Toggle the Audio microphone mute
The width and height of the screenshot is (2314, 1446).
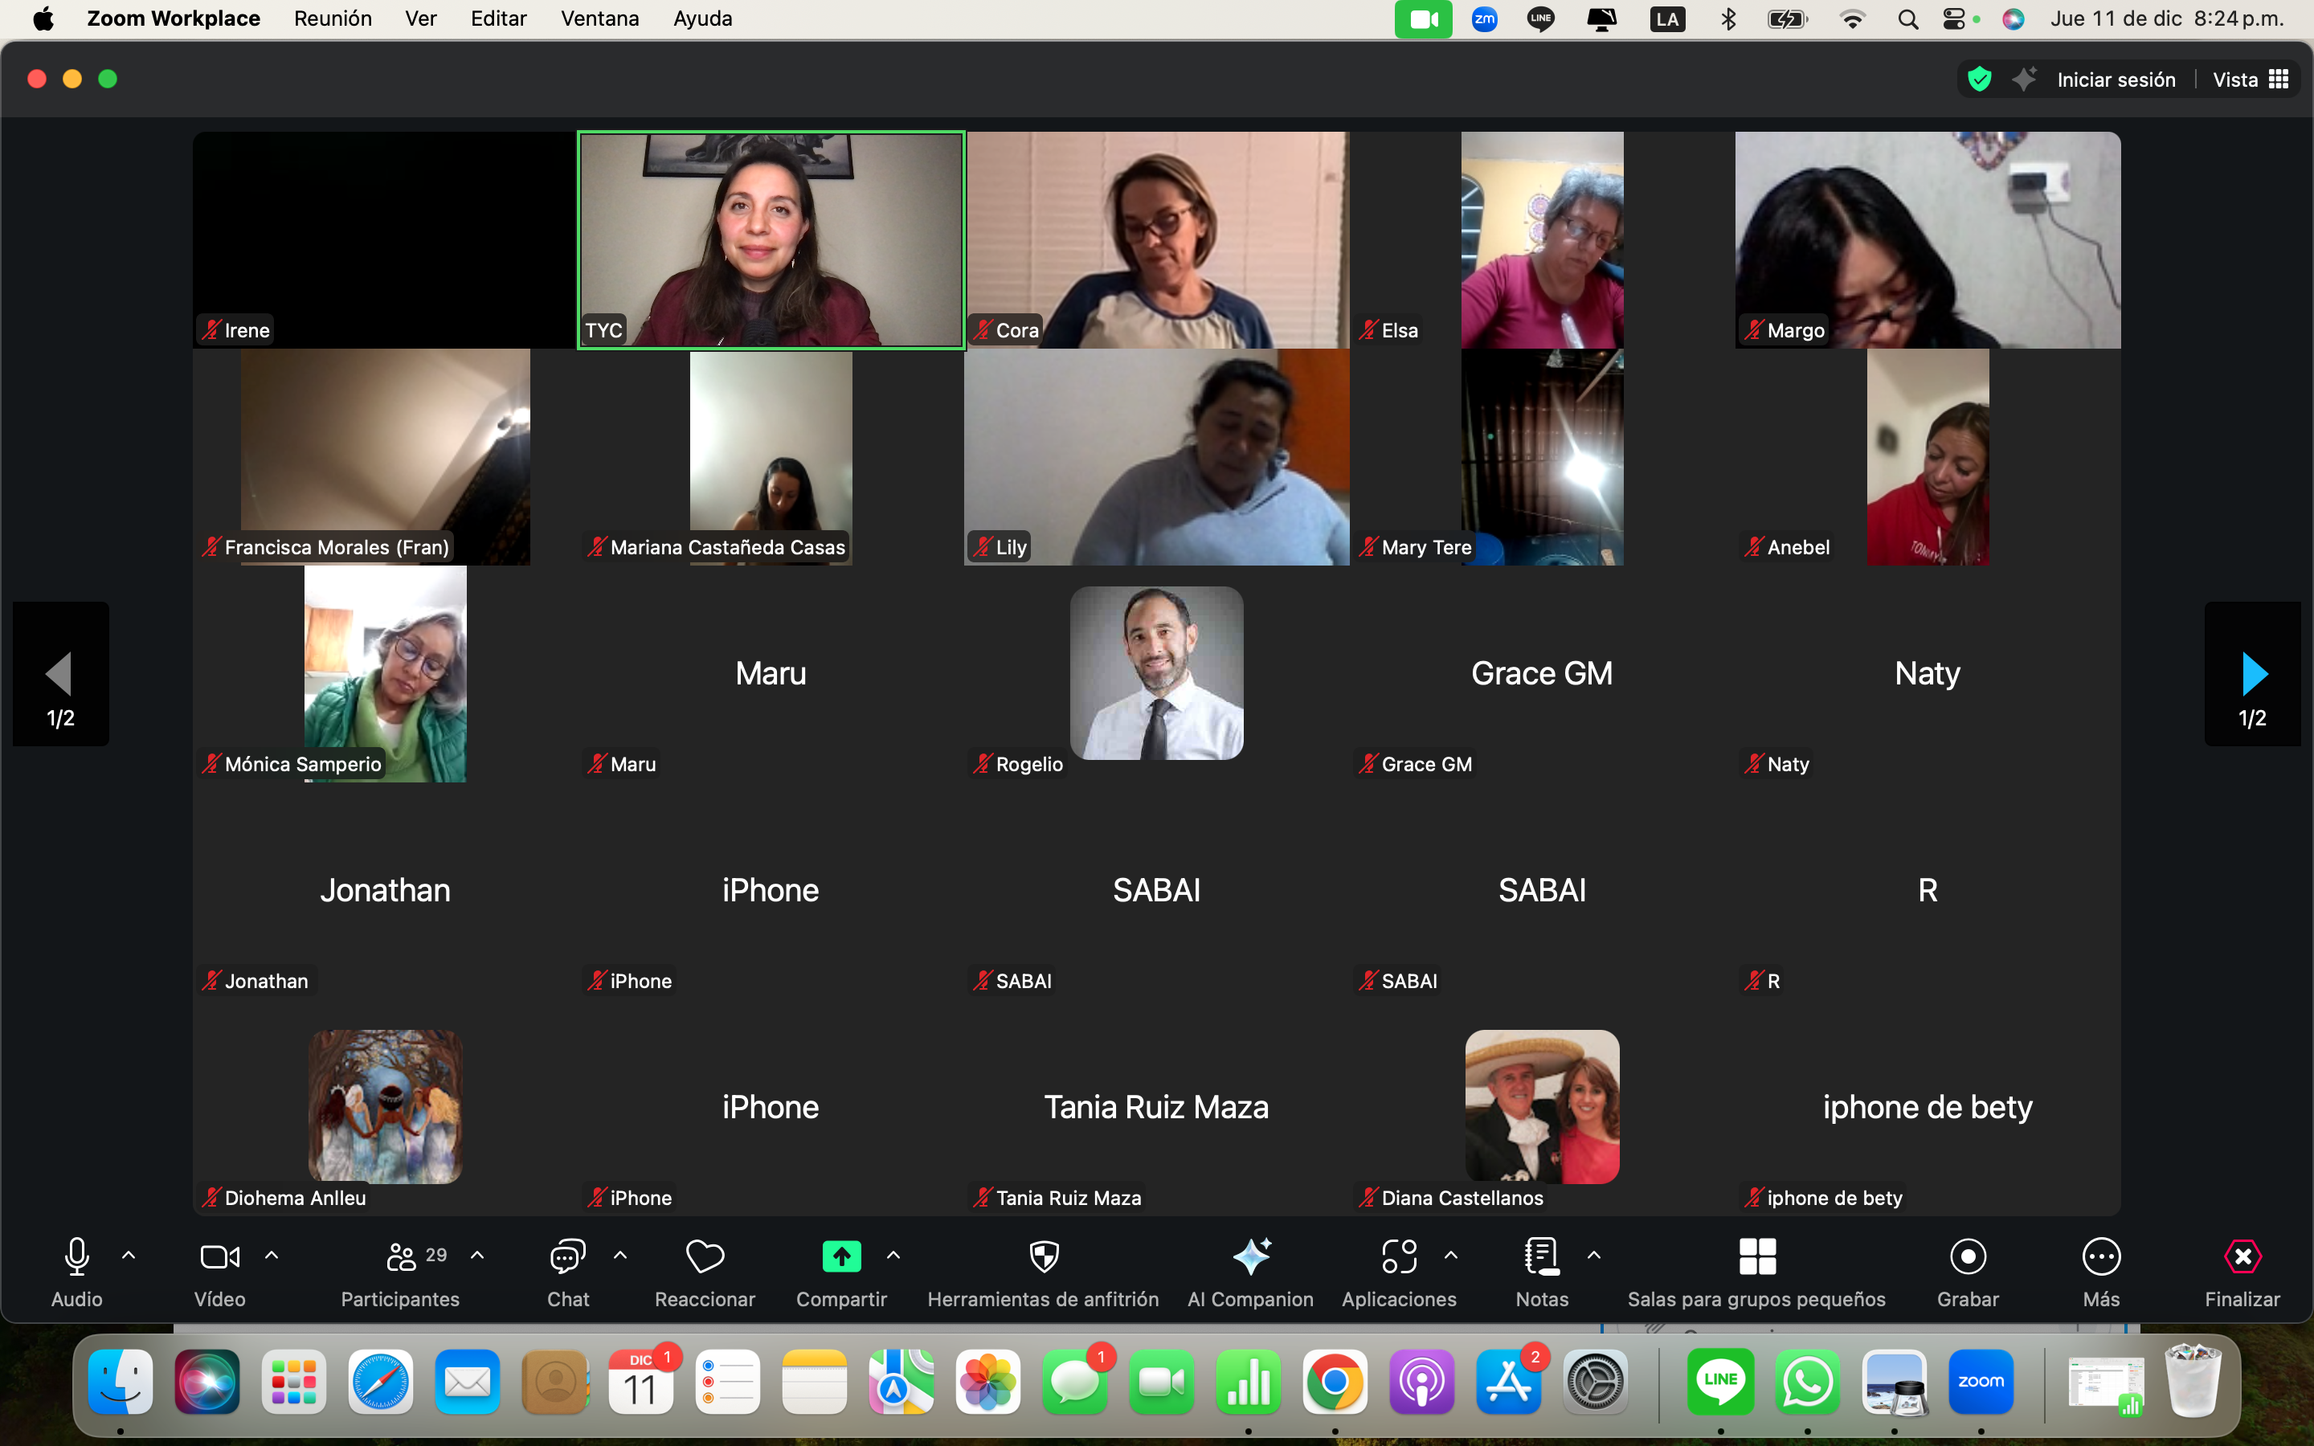coord(76,1257)
